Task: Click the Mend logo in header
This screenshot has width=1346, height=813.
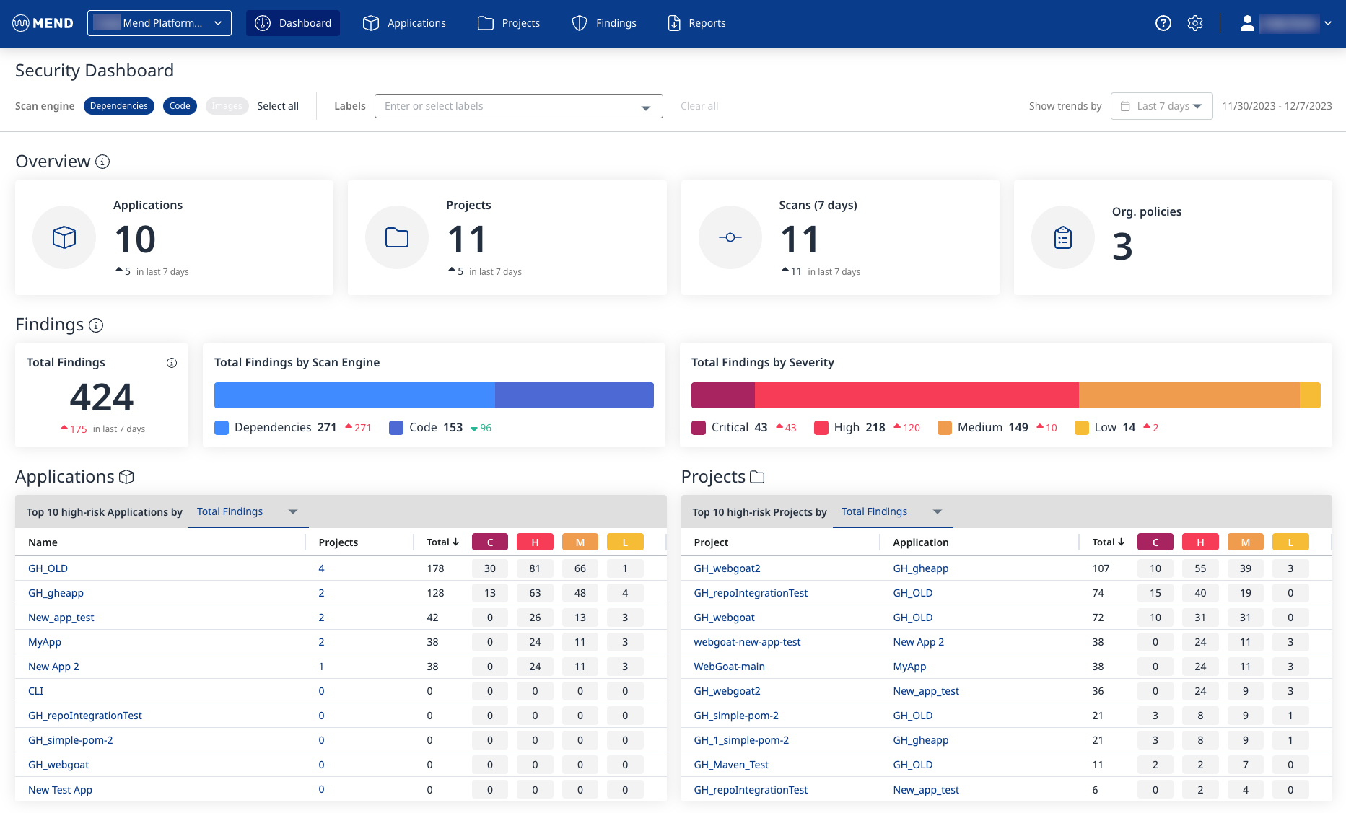Action: [x=43, y=23]
